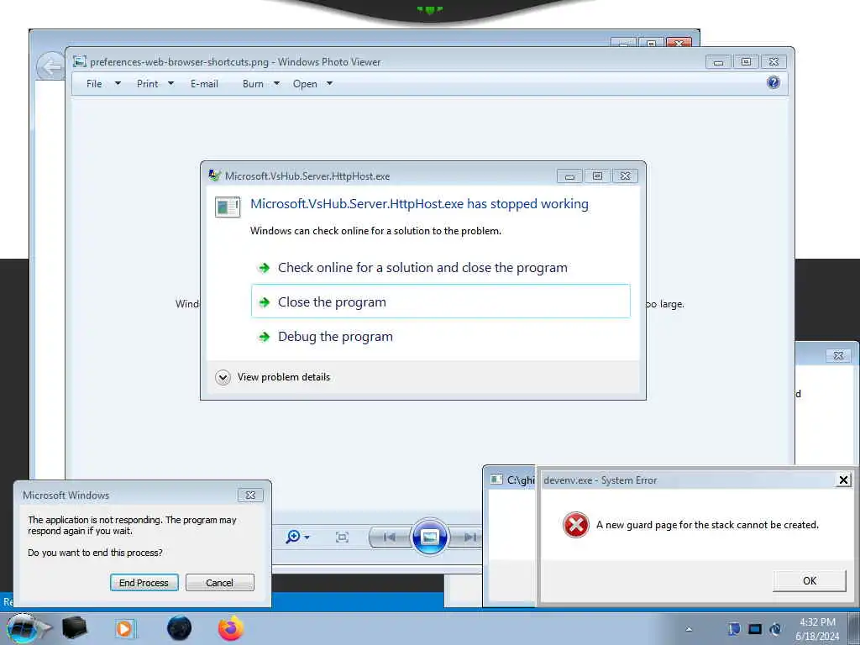The height and width of the screenshot is (645, 860).
Task: Click the display monitor tray icon
Action: click(x=755, y=629)
